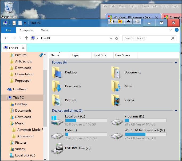
Task: Click the Properties quick access toolbar icon
Action: 14,23
